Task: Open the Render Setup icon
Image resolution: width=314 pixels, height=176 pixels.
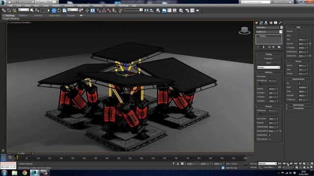Action: [x=187, y=10]
